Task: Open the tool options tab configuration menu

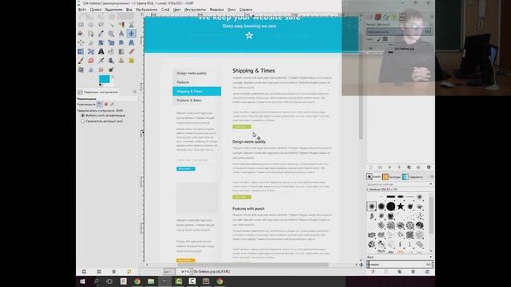Action: [134, 92]
